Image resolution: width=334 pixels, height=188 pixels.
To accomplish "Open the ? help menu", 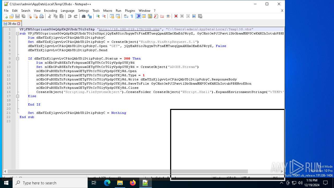I will (154, 11).
